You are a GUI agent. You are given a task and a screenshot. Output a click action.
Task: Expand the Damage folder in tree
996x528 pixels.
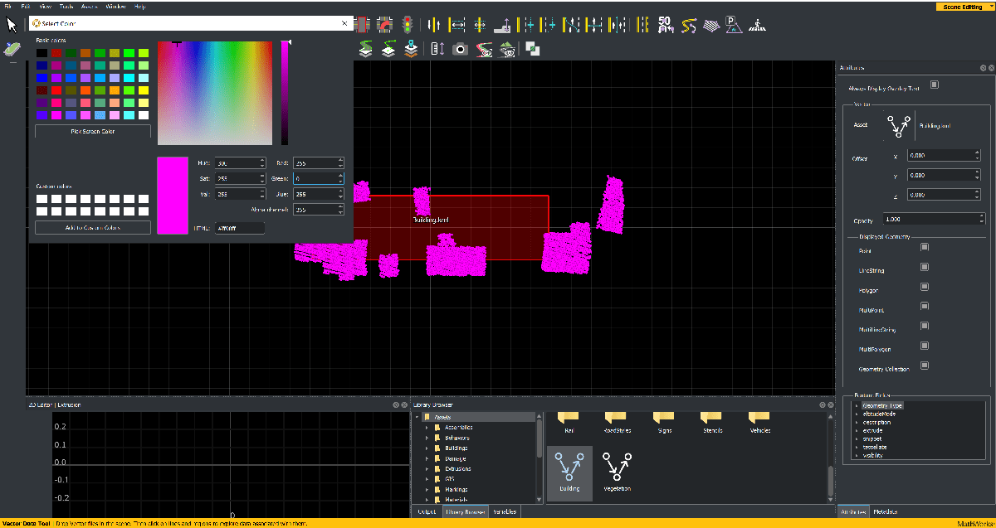click(x=427, y=458)
